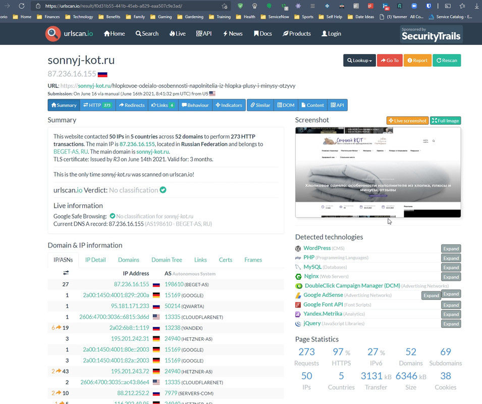Click the green Rescan button
Viewport: 482px width, 404px height.
tap(447, 60)
